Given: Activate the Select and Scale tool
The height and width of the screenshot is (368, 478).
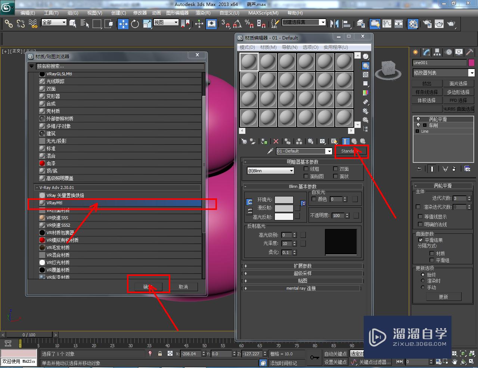Looking at the screenshot, I should pos(147,24).
